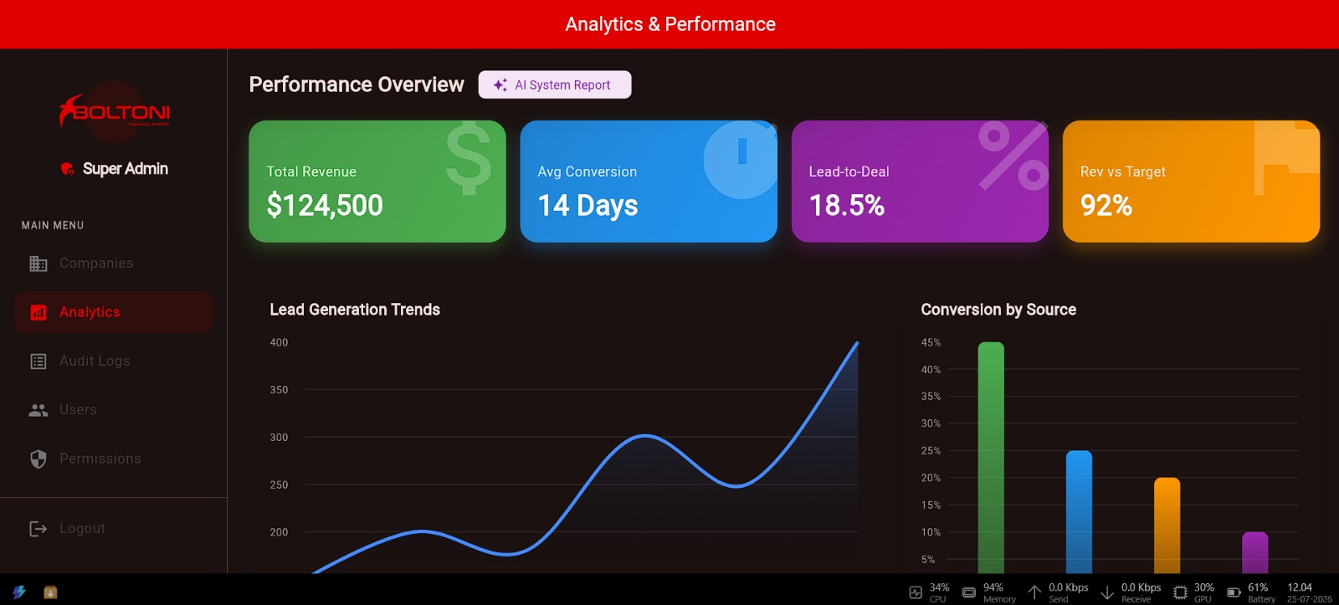Open the Boltoni logo
Viewport: 1339px width, 605px height.
pyautogui.click(x=114, y=111)
